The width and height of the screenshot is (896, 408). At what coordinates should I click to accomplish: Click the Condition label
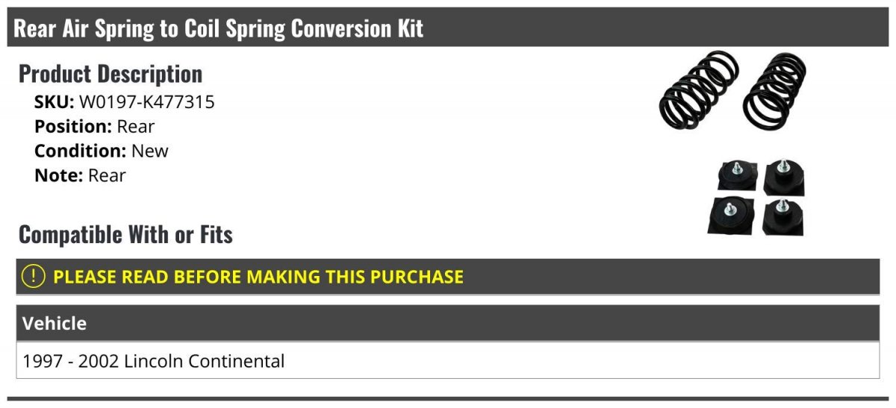(x=81, y=151)
